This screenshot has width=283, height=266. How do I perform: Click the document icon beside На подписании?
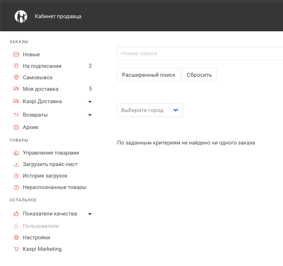click(x=16, y=66)
